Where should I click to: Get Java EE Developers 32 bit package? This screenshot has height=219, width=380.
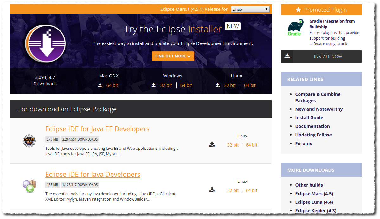click(x=233, y=145)
